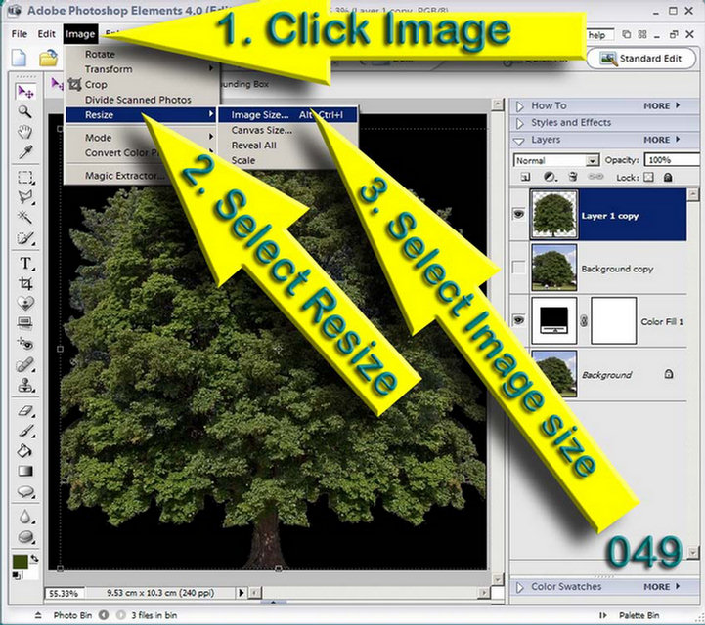Image resolution: width=705 pixels, height=625 pixels.
Task: Select the Crop tool in the toolbox
Action: click(x=25, y=283)
